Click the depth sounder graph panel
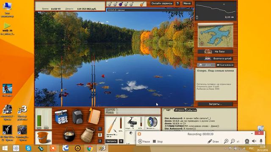 tap(216, 11)
